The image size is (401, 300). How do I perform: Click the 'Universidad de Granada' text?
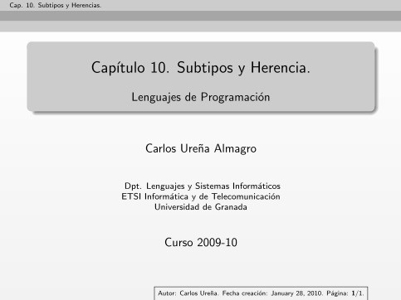[x=201, y=207]
